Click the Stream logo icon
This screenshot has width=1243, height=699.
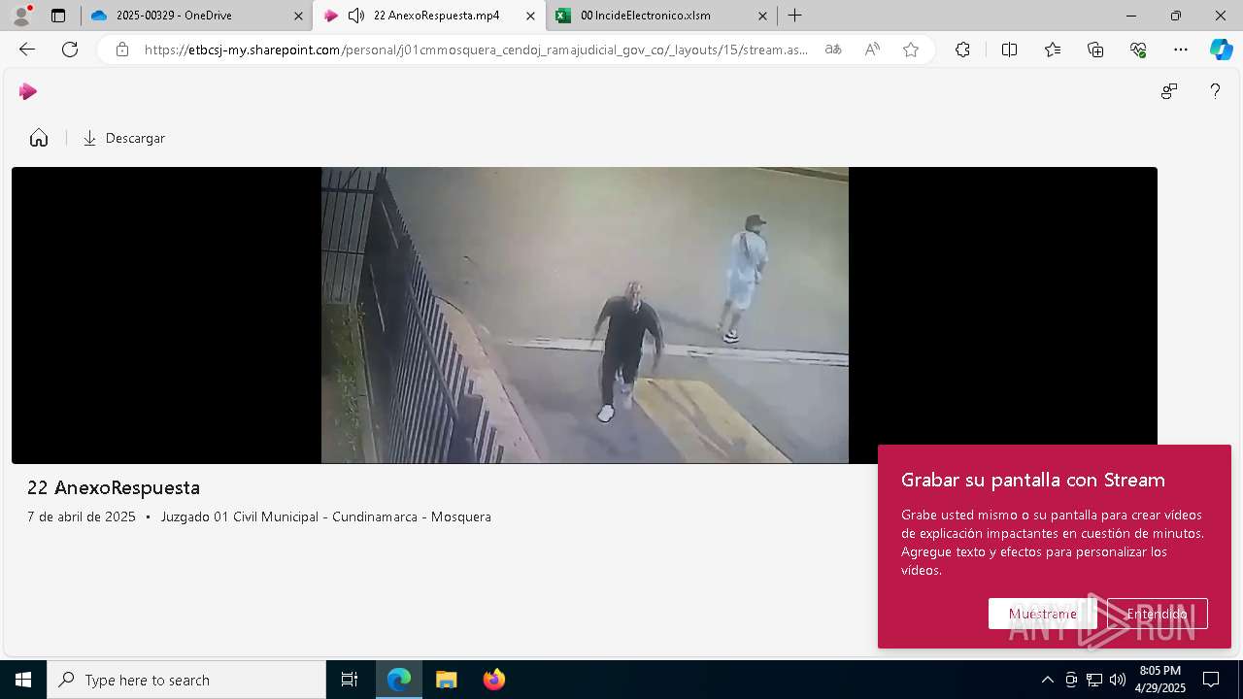tap(28, 91)
